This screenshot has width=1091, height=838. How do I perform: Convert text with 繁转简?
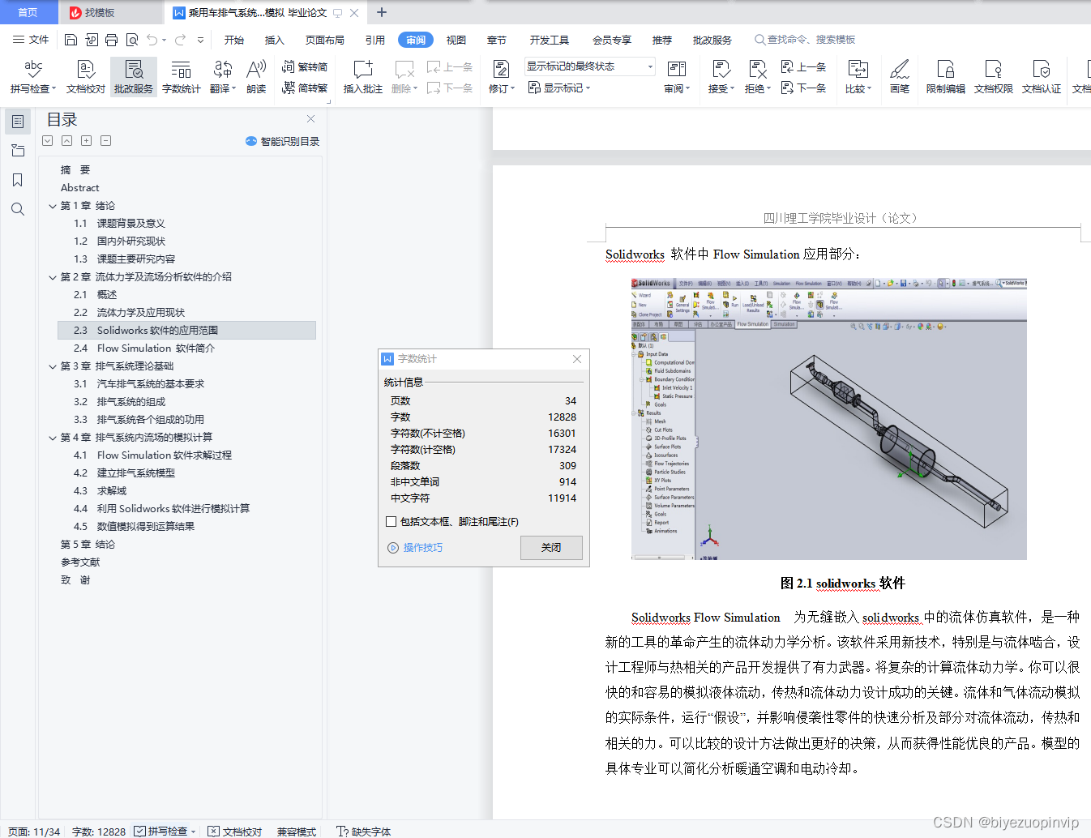click(x=305, y=67)
